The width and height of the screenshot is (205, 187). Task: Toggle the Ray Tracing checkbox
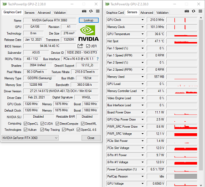point(42,130)
